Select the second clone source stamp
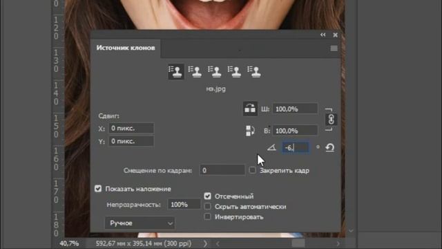Viewport: 442px width, 249px height. (x=195, y=72)
